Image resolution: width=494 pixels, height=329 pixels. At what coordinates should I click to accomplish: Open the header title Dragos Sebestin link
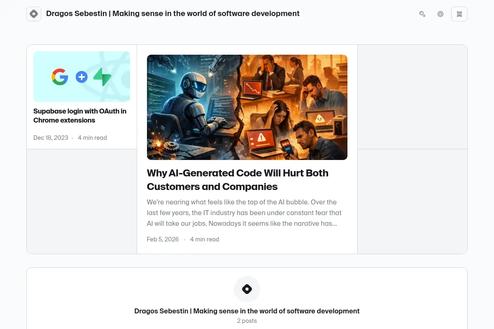[173, 14]
